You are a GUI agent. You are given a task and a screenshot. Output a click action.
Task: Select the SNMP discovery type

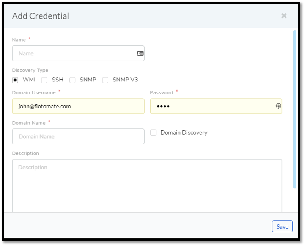point(72,80)
